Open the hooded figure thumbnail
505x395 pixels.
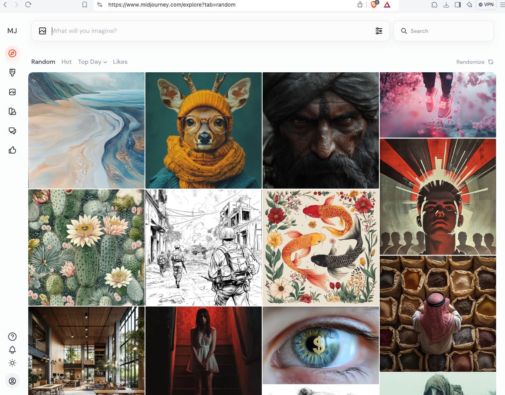click(x=438, y=384)
